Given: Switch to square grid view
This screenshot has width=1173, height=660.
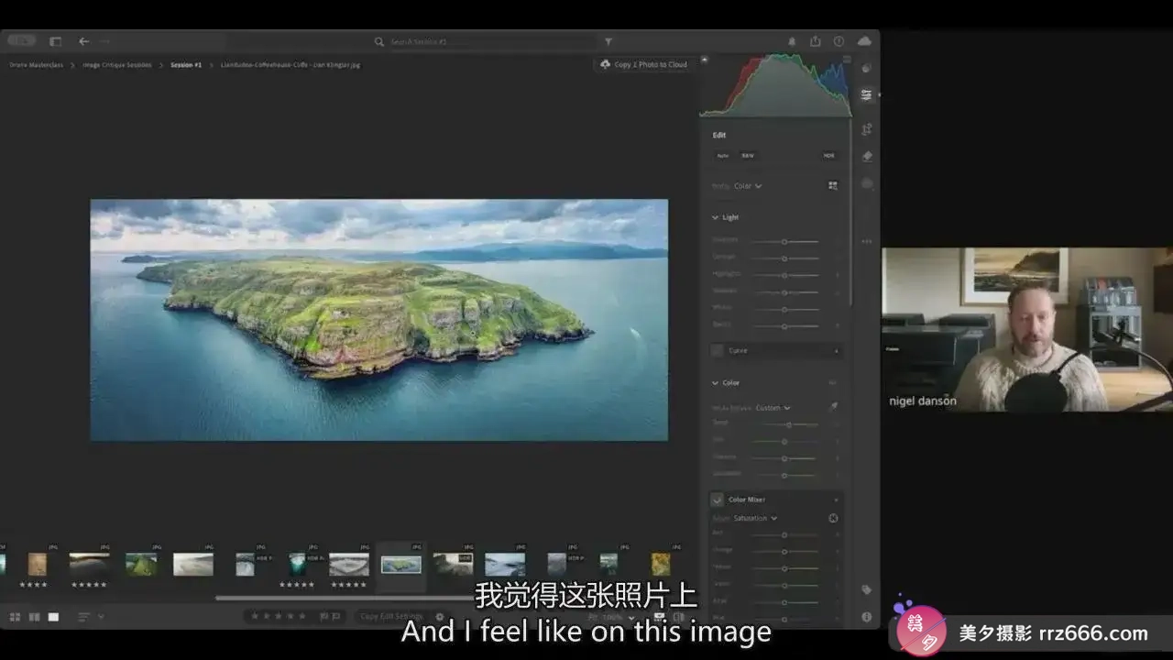Looking at the screenshot, I should (34, 617).
